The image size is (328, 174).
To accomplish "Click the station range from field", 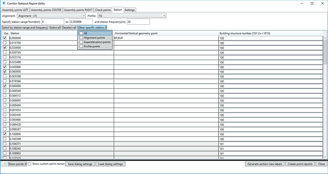I will (53, 22).
